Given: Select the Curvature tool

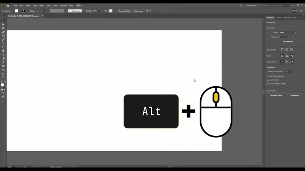Looking at the screenshot, I should point(3,32).
